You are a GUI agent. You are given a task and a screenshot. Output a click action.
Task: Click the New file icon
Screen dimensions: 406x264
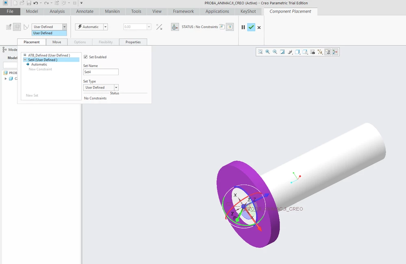point(15,3)
